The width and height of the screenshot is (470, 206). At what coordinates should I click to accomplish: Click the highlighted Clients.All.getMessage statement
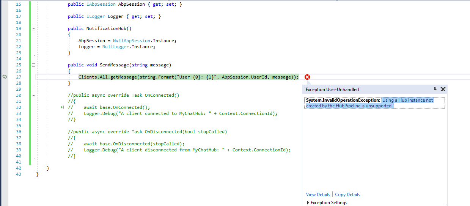tap(189, 77)
